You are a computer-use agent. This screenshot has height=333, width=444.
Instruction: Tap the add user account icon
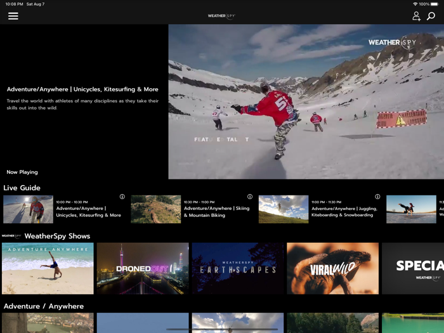click(x=416, y=16)
